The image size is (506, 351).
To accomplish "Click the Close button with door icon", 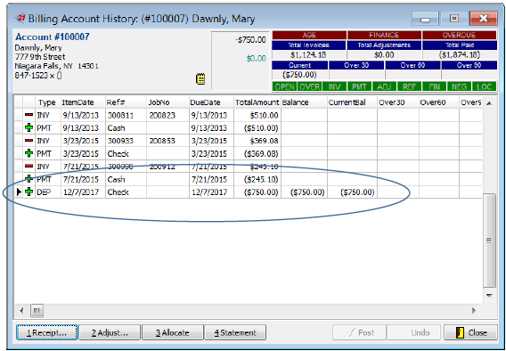I will point(471,332).
